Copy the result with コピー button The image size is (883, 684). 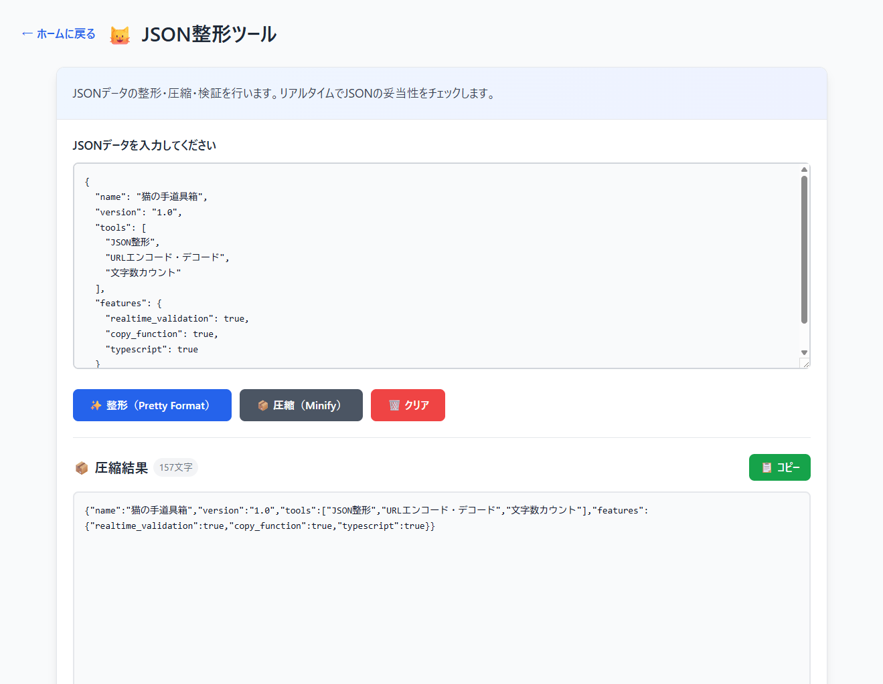point(779,467)
